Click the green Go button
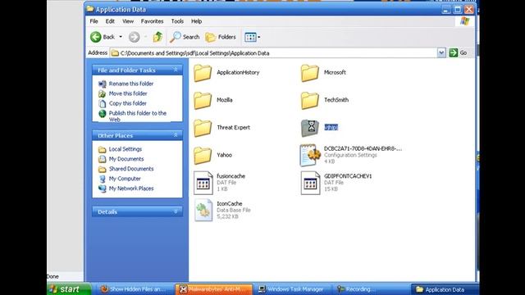This screenshot has width=525, height=295. point(458,52)
